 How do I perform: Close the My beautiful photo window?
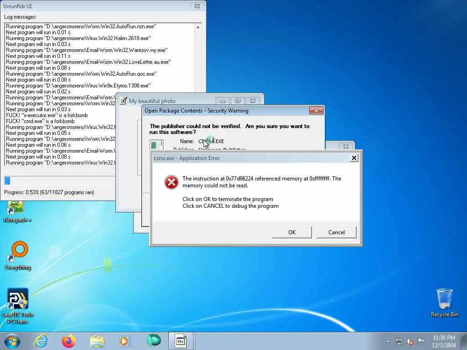point(253,101)
